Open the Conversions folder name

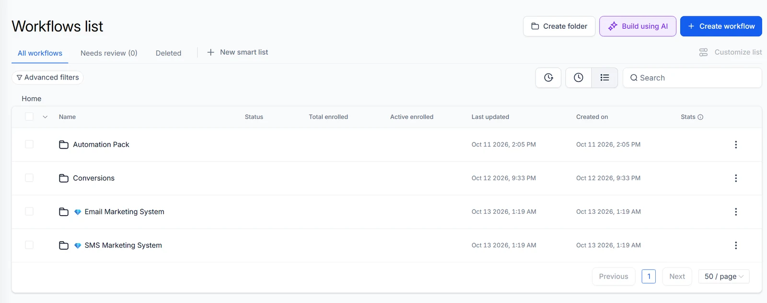93,178
